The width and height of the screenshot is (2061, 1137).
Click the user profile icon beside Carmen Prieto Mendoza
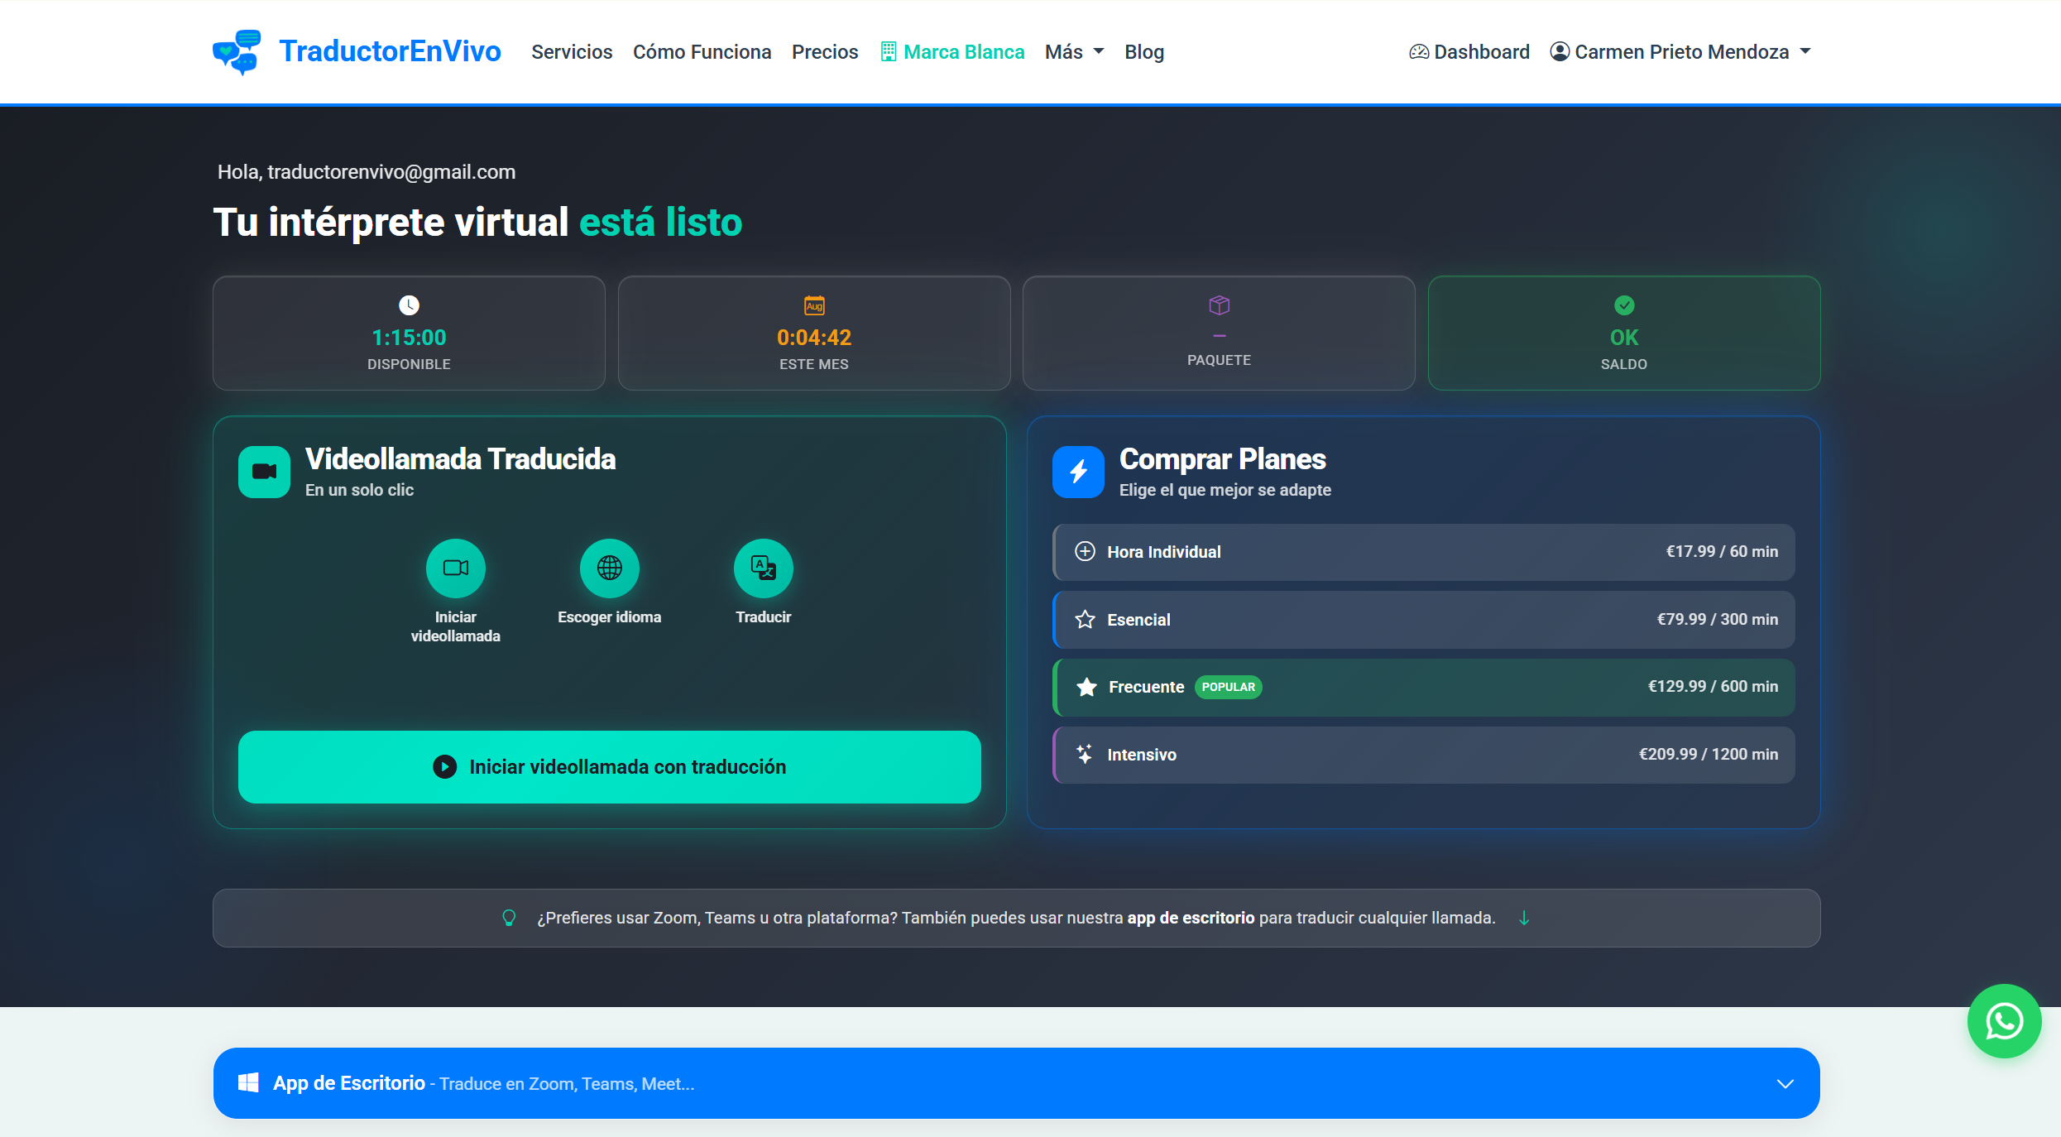click(x=1560, y=51)
